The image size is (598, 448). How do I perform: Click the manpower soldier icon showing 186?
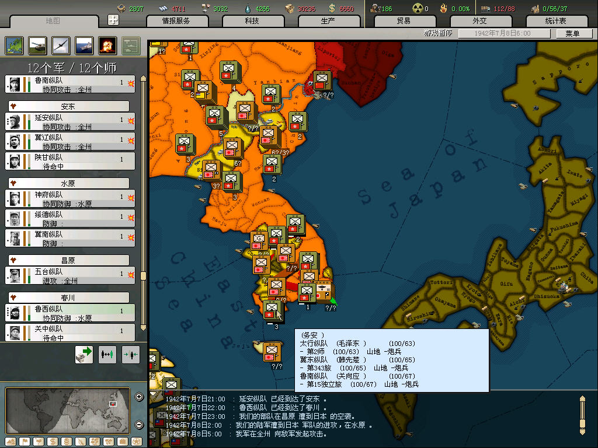click(x=376, y=8)
